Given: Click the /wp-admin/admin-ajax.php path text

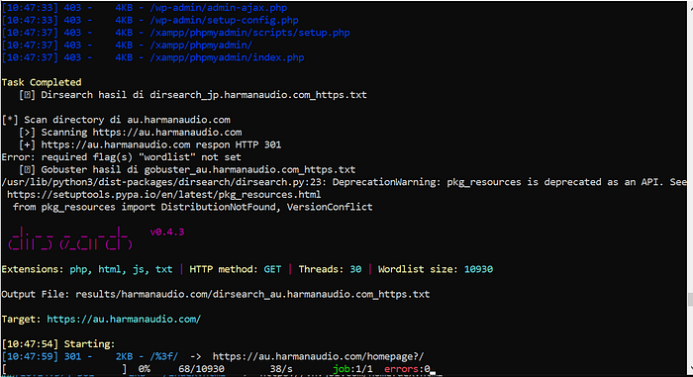Looking at the screenshot, I should 219,8.
